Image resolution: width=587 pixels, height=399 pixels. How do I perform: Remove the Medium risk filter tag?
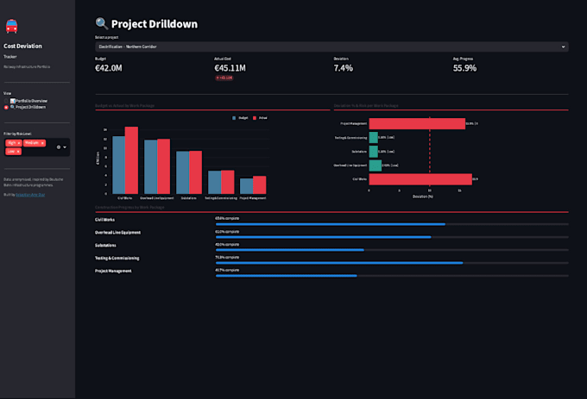(x=42, y=143)
